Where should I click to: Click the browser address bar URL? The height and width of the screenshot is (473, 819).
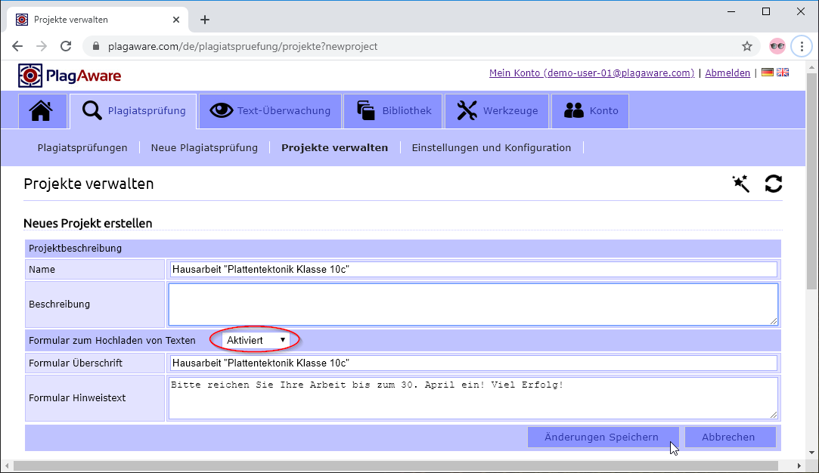point(243,46)
